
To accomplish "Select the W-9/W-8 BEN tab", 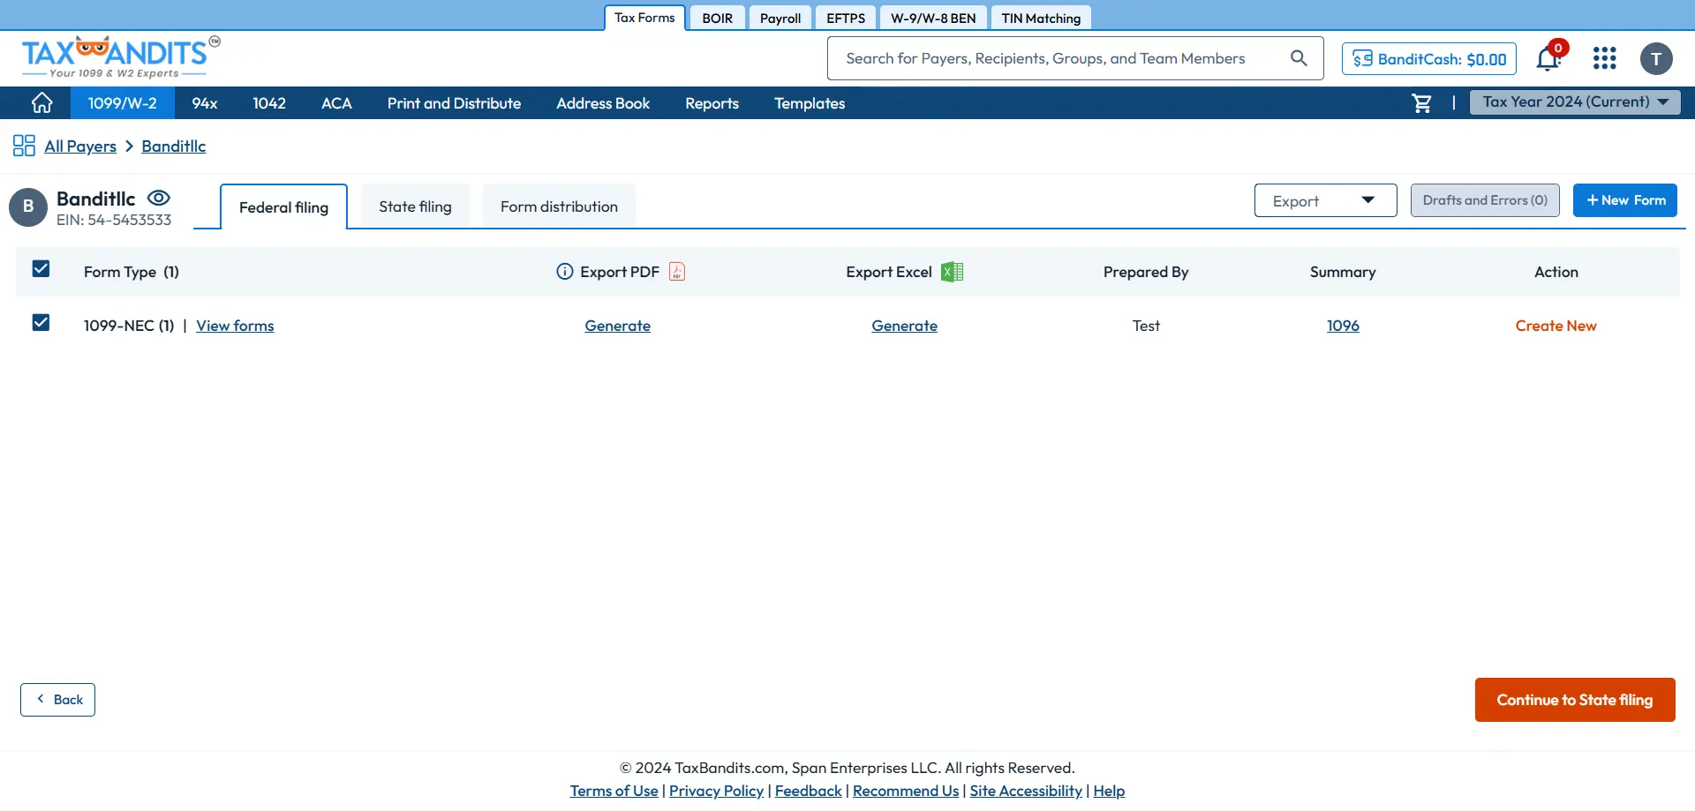I will tap(933, 18).
